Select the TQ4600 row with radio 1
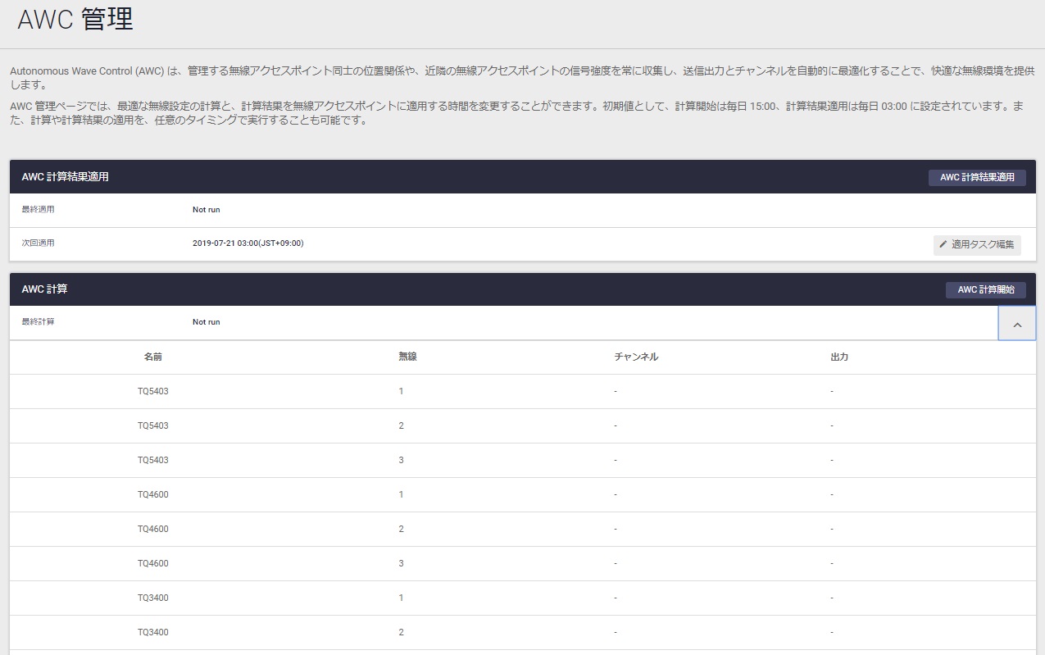Screen dimensions: 1045x655 click(153, 494)
